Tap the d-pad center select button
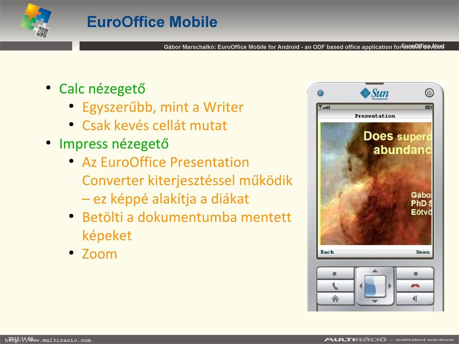 [375, 286]
